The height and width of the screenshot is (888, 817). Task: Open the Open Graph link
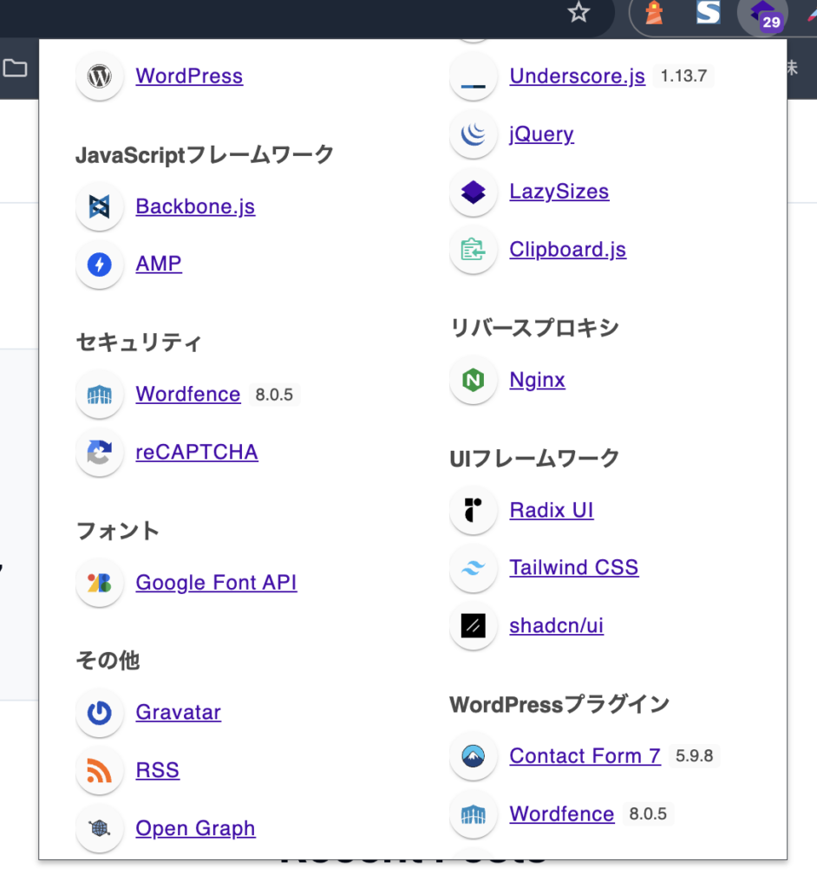195,828
